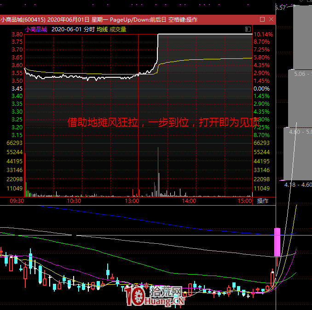Click the 操作 button under the chart
The width and height of the screenshot is (312, 310).
(262, 201)
